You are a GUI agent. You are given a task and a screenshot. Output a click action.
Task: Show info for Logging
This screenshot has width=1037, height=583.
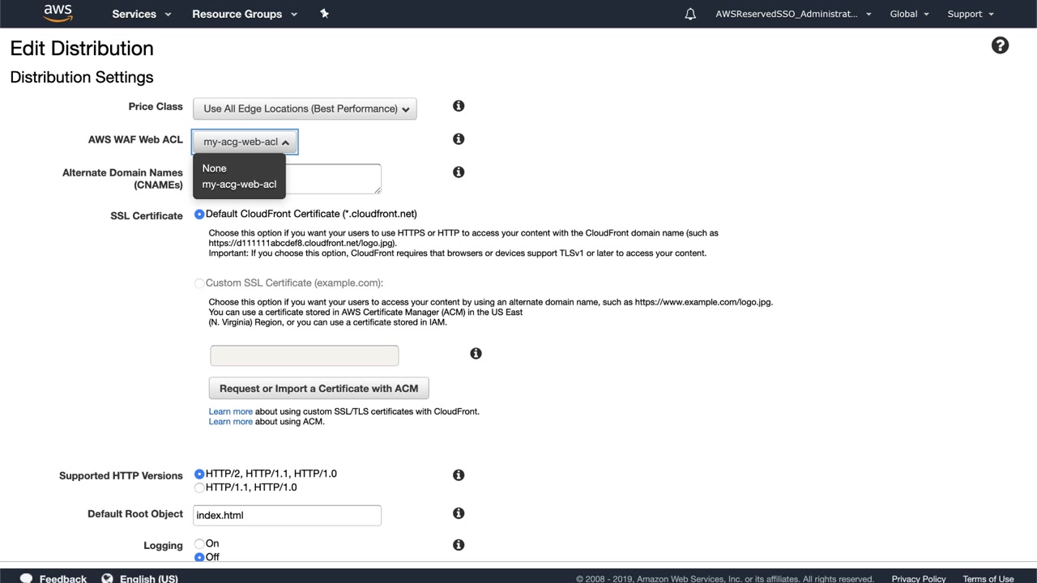click(x=459, y=546)
